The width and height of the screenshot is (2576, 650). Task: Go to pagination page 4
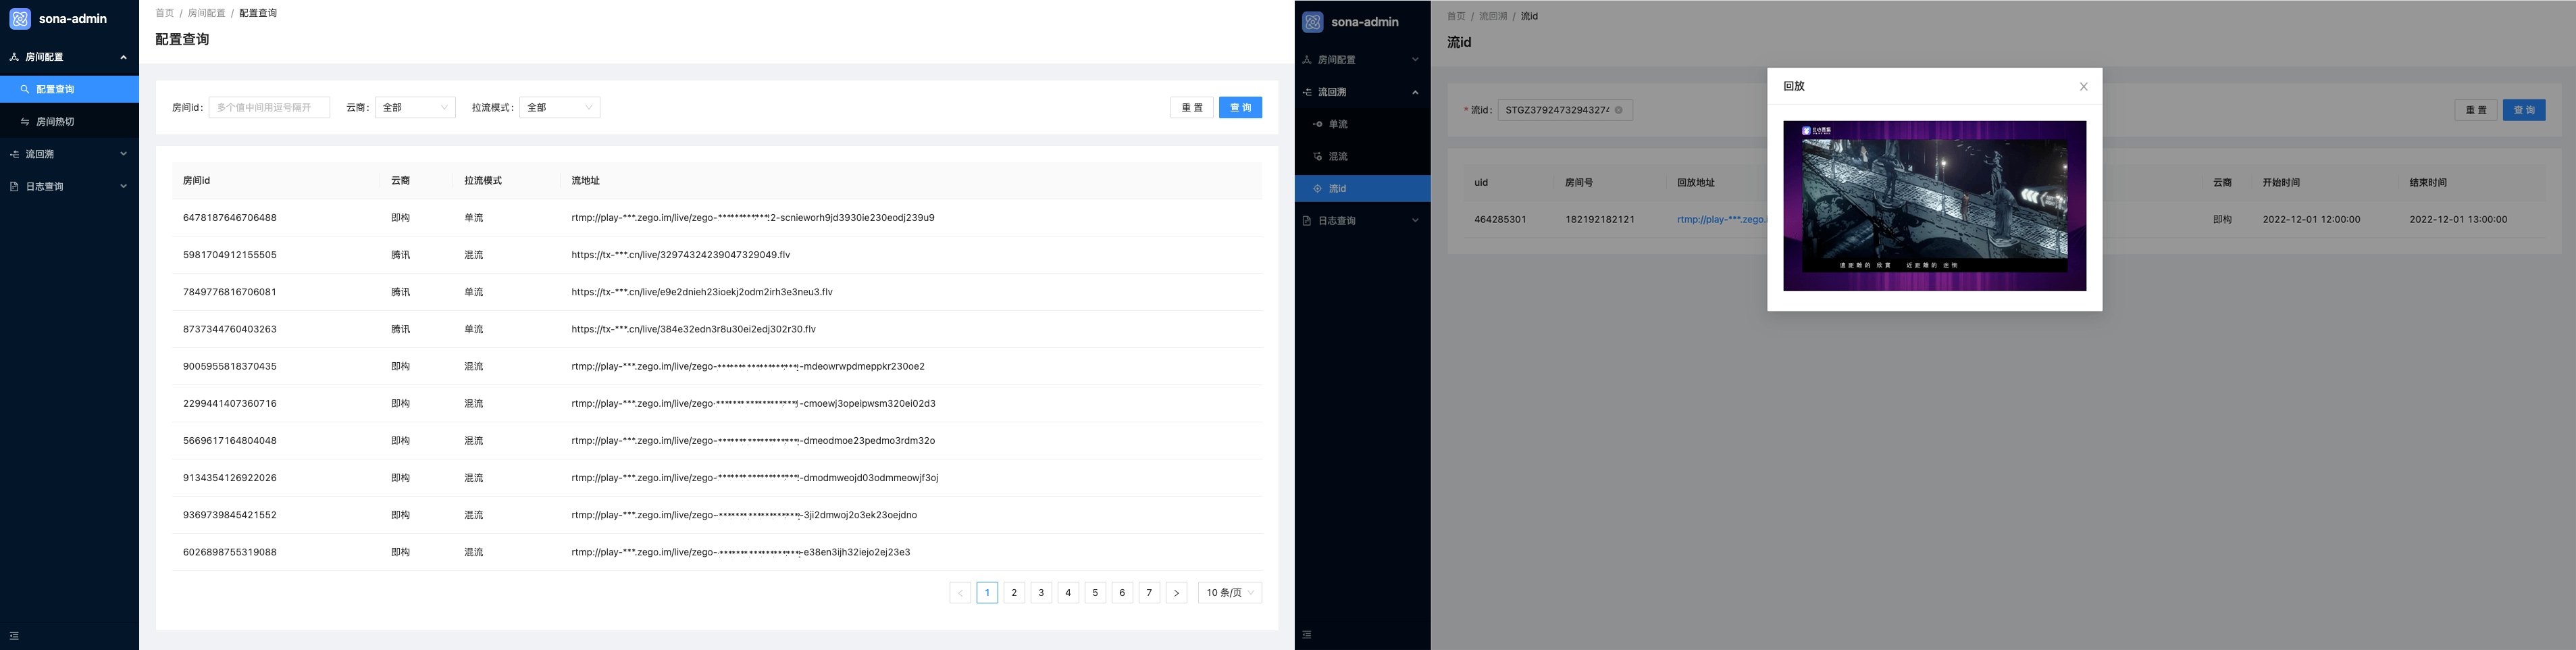pyautogui.click(x=1068, y=593)
